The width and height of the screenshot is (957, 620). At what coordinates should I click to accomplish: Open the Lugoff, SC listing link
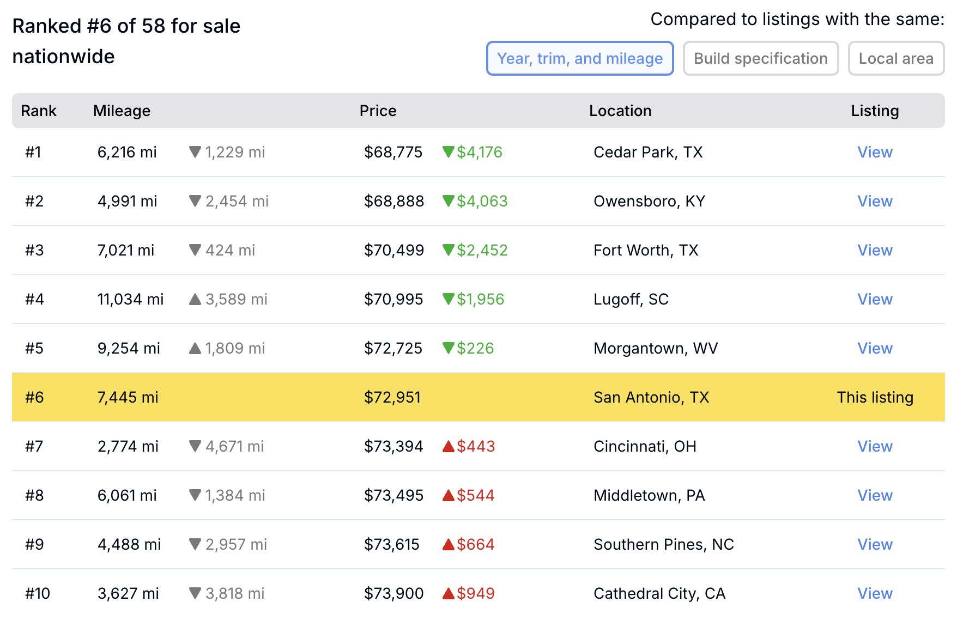(875, 299)
